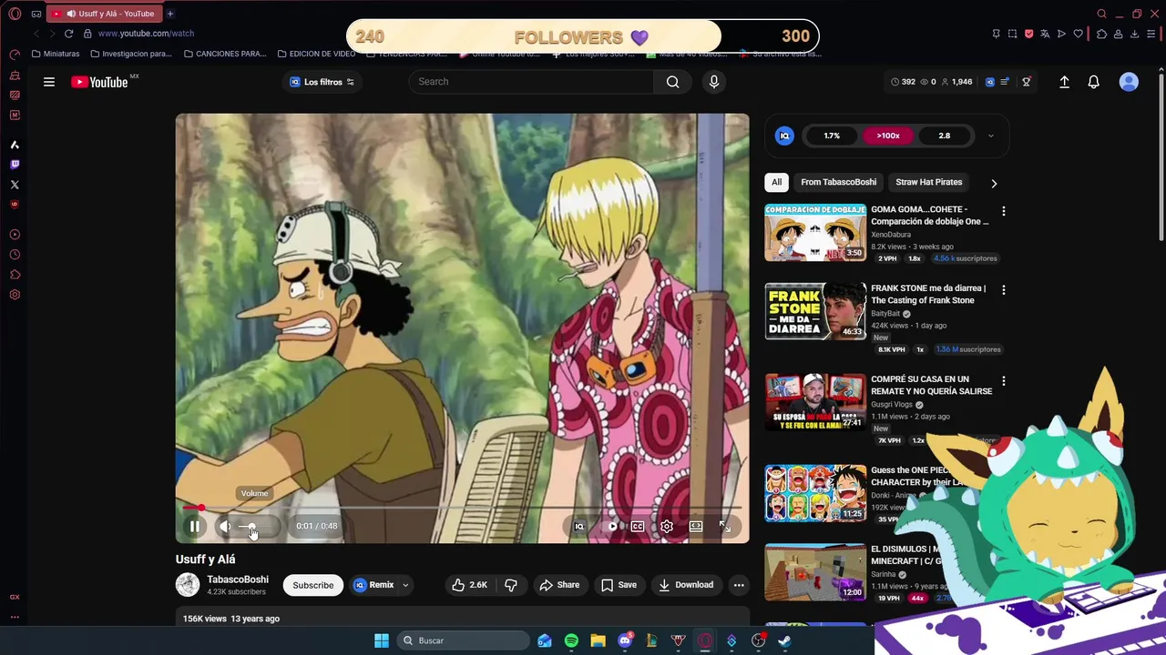Open the TabascoBoshi channel name link
Viewport: 1166px width, 655px height.
pos(238,579)
